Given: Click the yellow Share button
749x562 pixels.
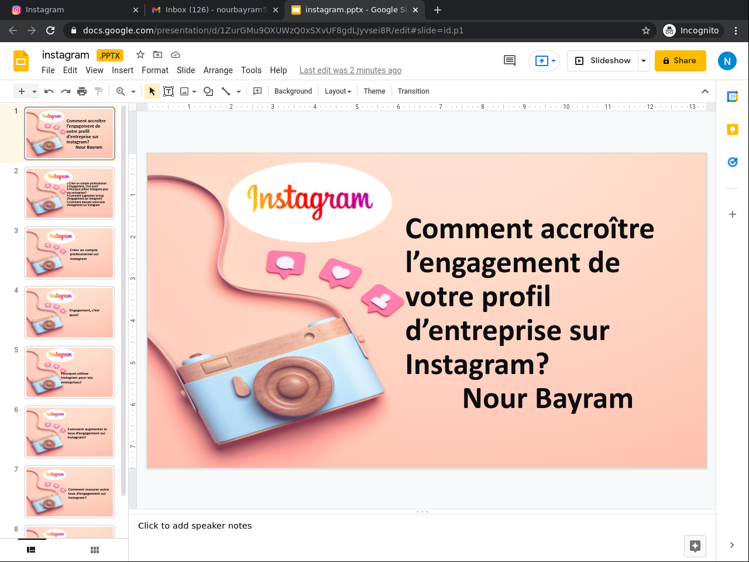Looking at the screenshot, I should coord(681,61).
